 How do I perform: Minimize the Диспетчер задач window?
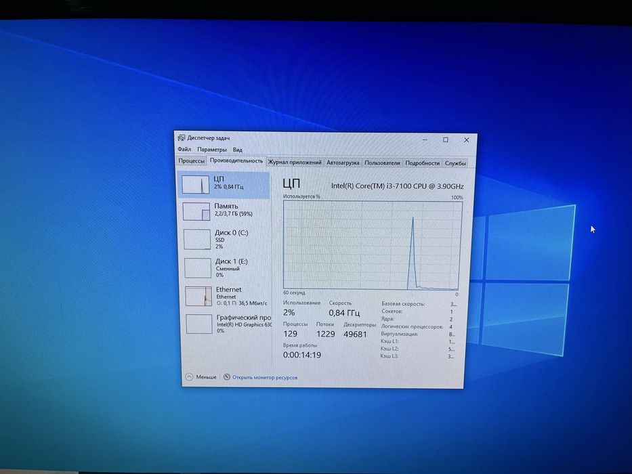425,139
